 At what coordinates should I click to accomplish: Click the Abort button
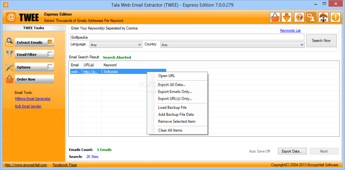(x=324, y=151)
